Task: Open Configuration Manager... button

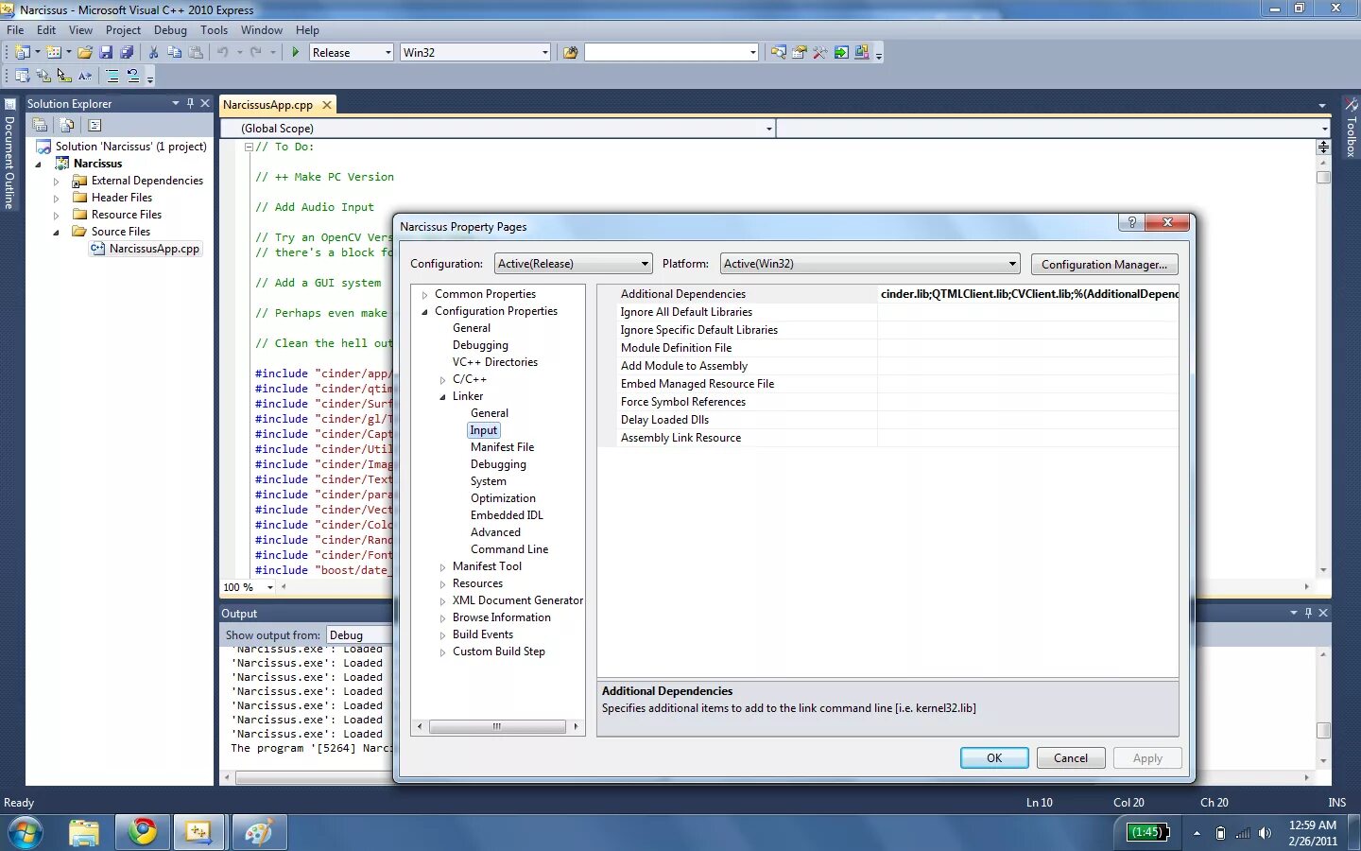Action: [1104, 265]
